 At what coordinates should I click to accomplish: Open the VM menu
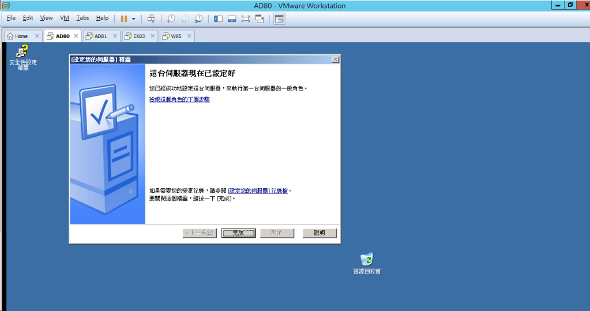tap(65, 18)
